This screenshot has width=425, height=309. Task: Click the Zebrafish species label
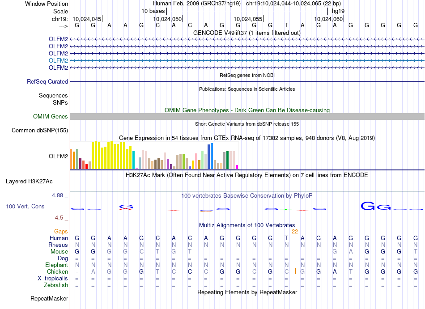coord(56,285)
